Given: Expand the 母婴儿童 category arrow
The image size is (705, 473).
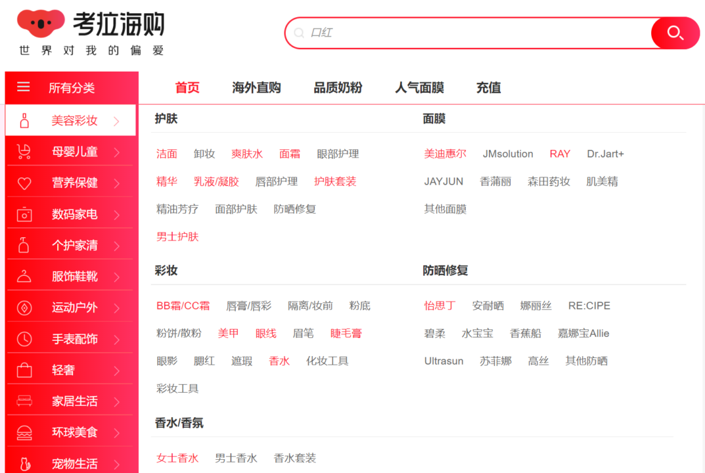Looking at the screenshot, I should click(117, 152).
